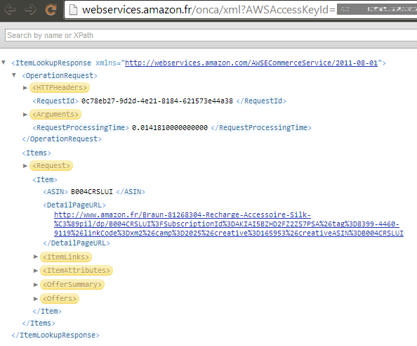Expand the Request node arrow

tap(25, 166)
